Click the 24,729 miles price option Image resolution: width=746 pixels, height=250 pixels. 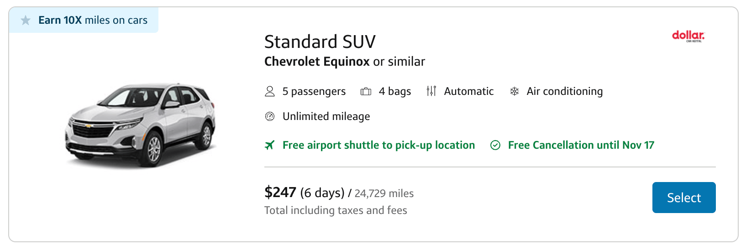tap(384, 193)
